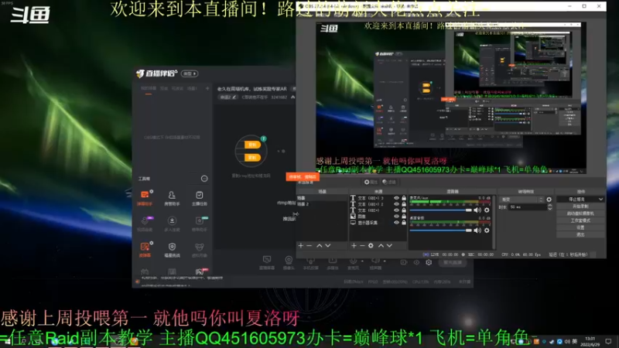Open the toolbox more-options circle icon
The height and width of the screenshot is (348, 619).
tap(204, 179)
